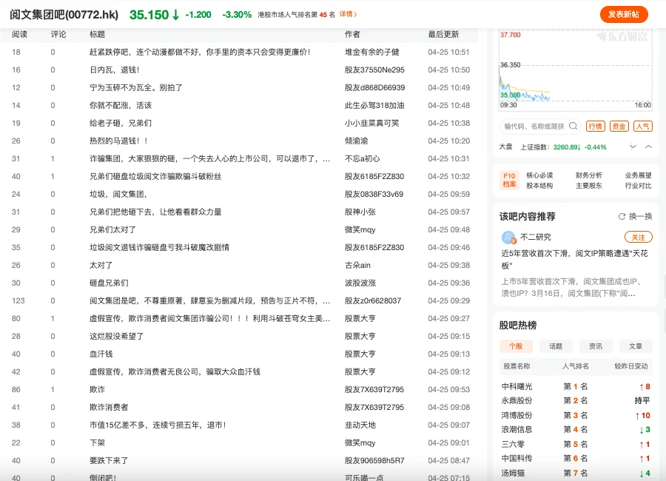Click the stock code search input field
The width and height of the screenshot is (666, 481).
pyautogui.click(x=534, y=127)
